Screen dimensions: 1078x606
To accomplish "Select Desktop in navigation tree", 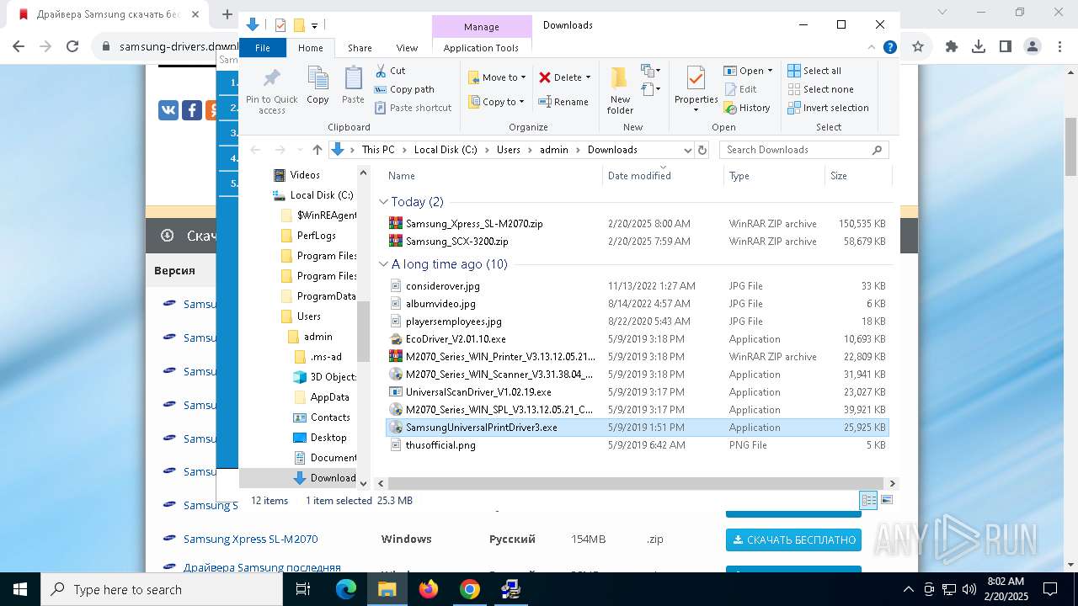I will [x=320, y=438].
